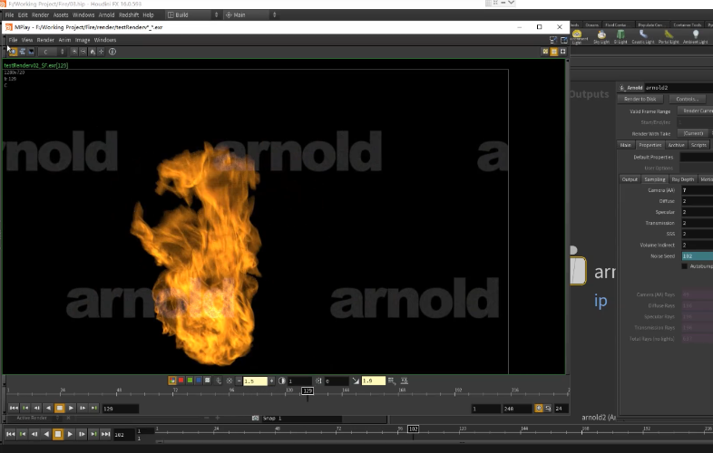This screenshot has height=453, width=713.
Task: Click the MPlay zoom out magnifier icon
Action: (x=83, y=52)
